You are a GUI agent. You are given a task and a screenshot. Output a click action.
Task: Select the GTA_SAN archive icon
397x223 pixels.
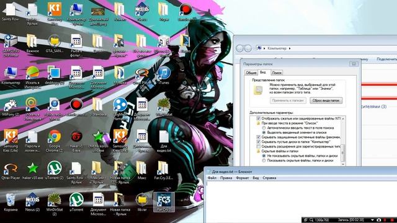tap(54, 42)
